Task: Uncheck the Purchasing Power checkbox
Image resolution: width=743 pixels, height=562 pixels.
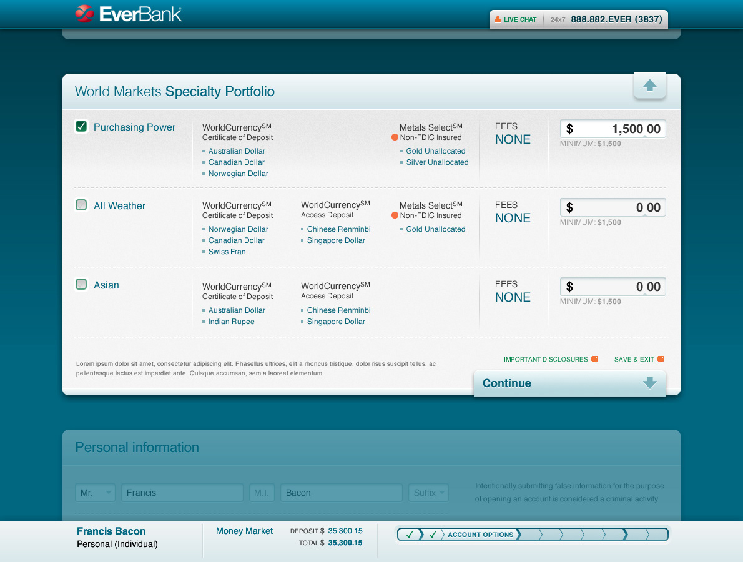Action: [x=82, y=127]
